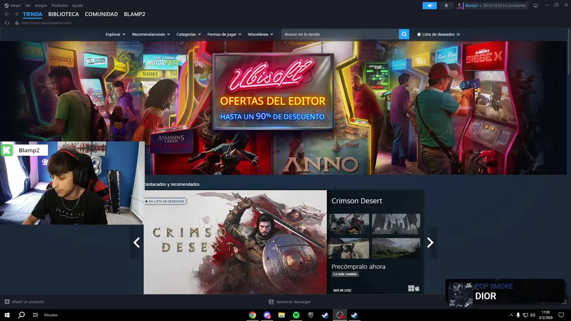Open Windows taskbar search
Image resolution: width=571 pixels, height=321 pixels.
tap(21, 315)
